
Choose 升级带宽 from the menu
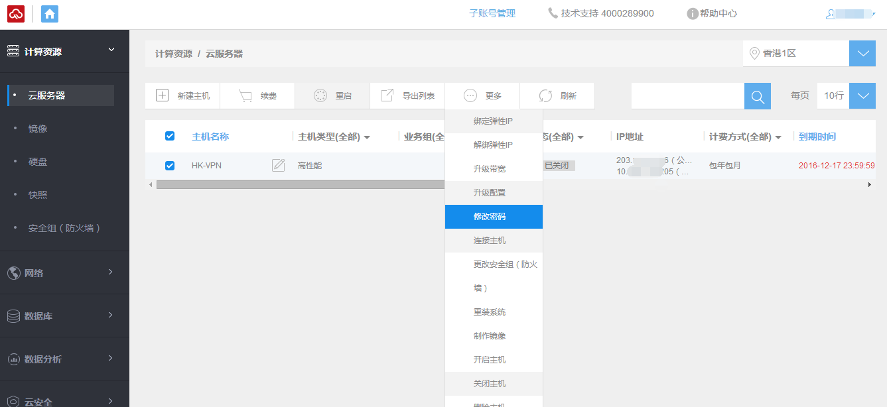click(x=494, y=169)
